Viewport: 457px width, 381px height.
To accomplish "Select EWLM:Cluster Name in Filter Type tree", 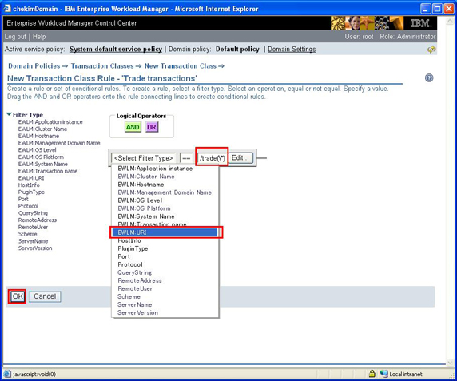I will pyautogui.click(x=42, y=129).
